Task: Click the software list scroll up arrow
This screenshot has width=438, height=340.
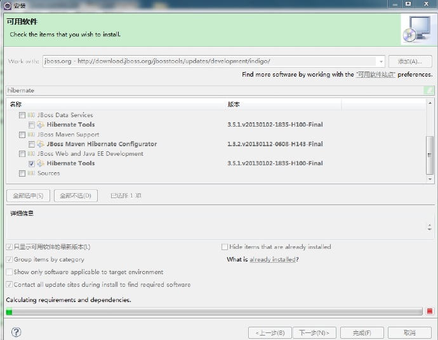Action: click(430, 103)
